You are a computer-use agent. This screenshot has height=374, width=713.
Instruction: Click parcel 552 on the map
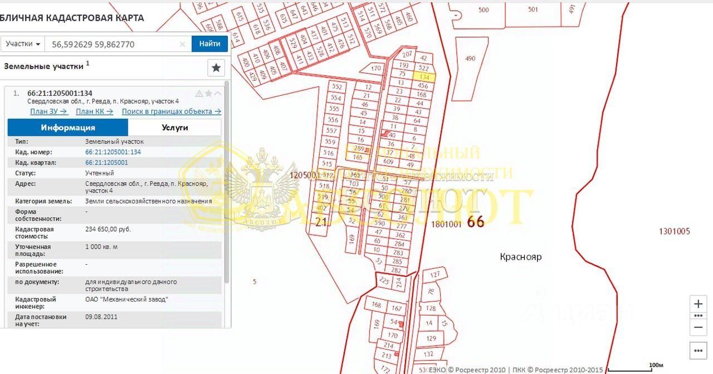[336, 87]
